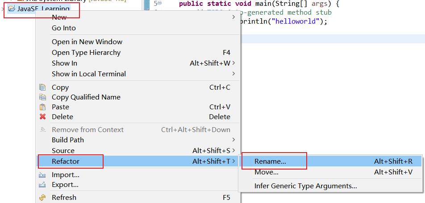Click the red Delete X icon
The height and width of the screenshot is (203, 425).
[42, 116]
